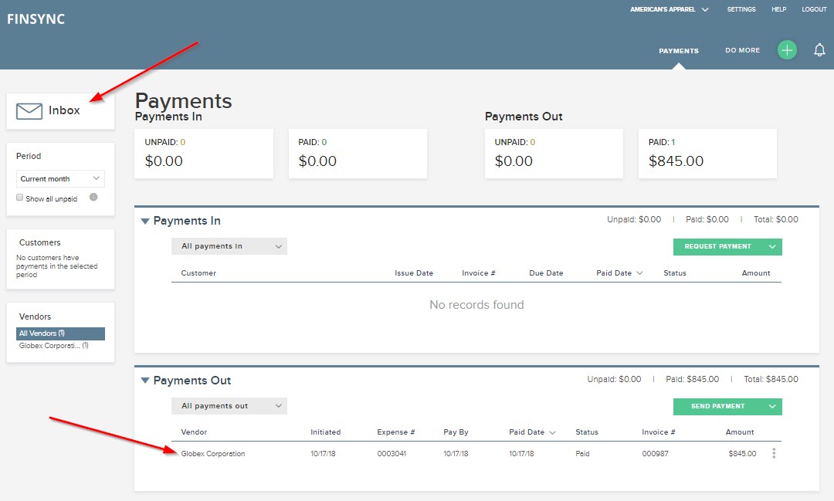The width and height of the screenshot is (834, 501).
Task: Open three-dot menu for Globex Corporation payment
Action: [x=774, y=453]
